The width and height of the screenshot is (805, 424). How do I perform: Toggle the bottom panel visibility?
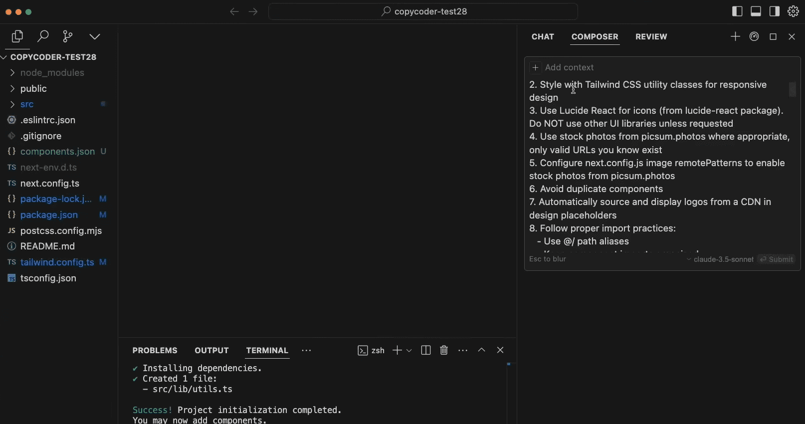click(x=756, y=11)
